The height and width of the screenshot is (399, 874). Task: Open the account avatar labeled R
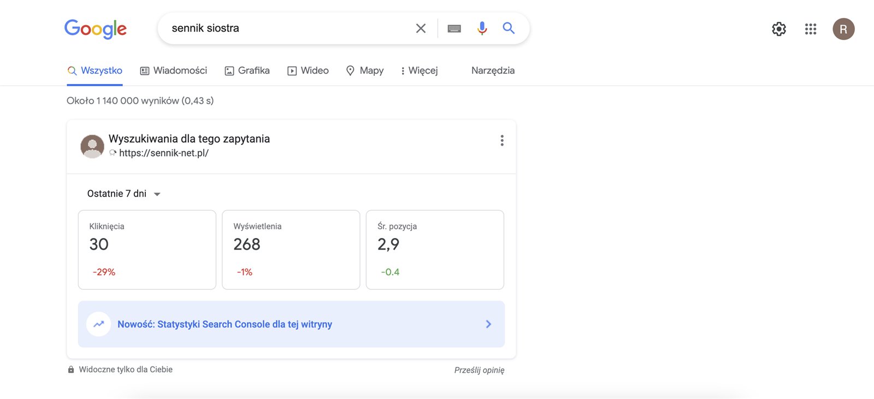(x=843, y=29)
